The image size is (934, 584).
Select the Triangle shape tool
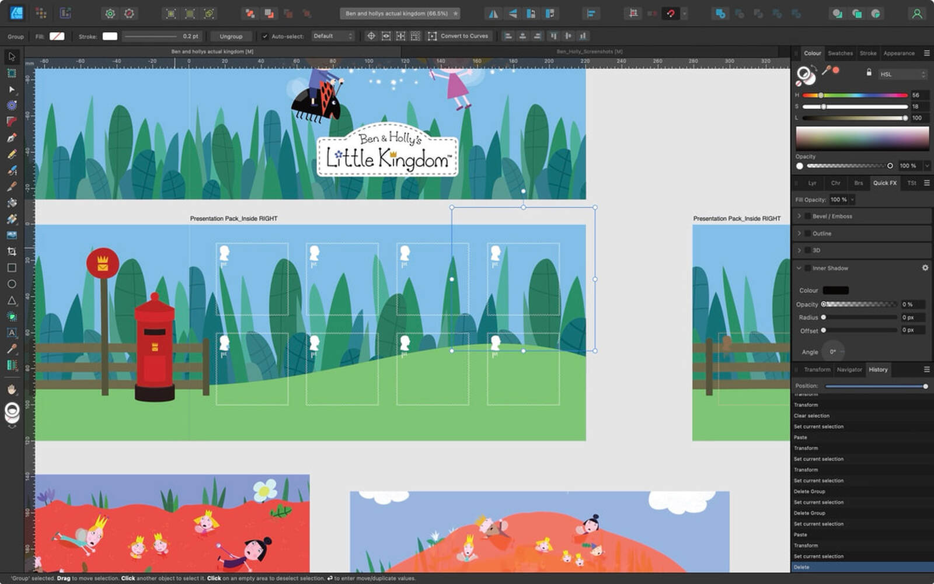click(x=12, y=300)
